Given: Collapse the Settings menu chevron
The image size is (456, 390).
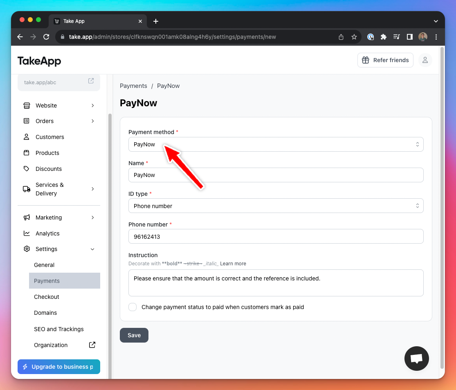Looking at the screenshot, I should (92, 249).
